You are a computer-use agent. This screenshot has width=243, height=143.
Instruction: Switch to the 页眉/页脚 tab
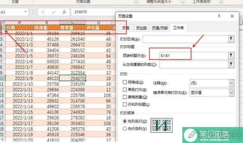(160, 28)
